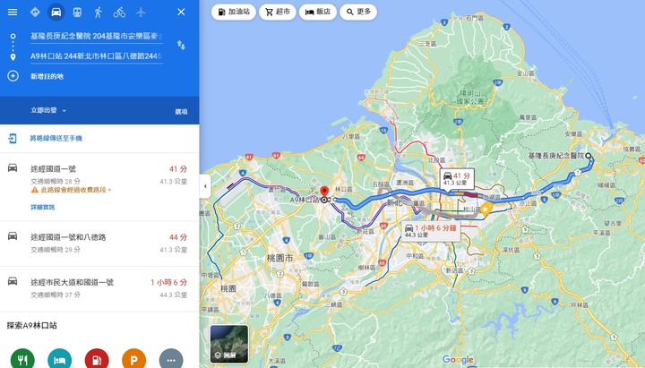Select the public transit mode icon
The image size is (645, 368).
77,13
